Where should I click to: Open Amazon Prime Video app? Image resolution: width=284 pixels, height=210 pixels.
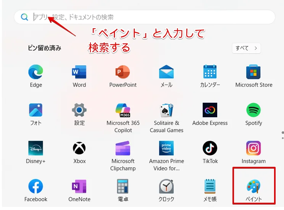pos(166,156)
